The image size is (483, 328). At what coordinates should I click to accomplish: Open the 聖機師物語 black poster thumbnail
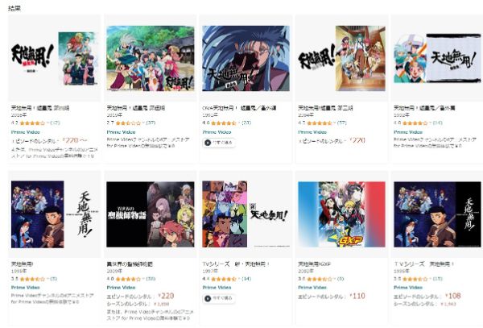pos(151,214)
